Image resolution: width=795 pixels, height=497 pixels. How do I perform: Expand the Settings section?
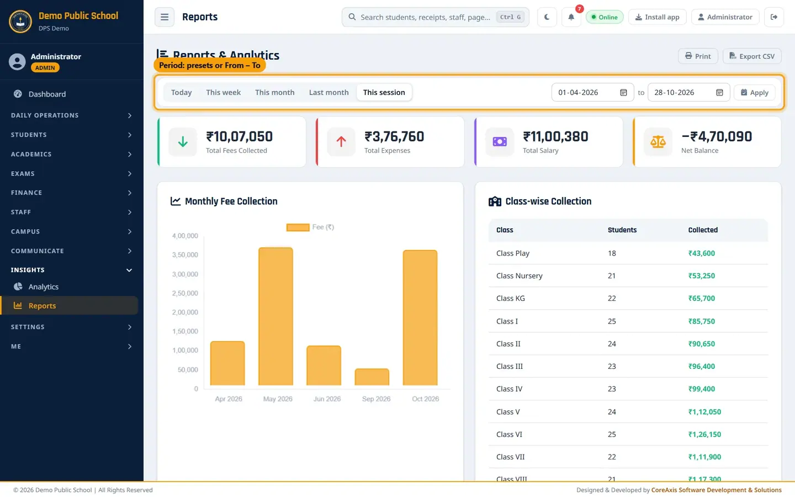72,327
